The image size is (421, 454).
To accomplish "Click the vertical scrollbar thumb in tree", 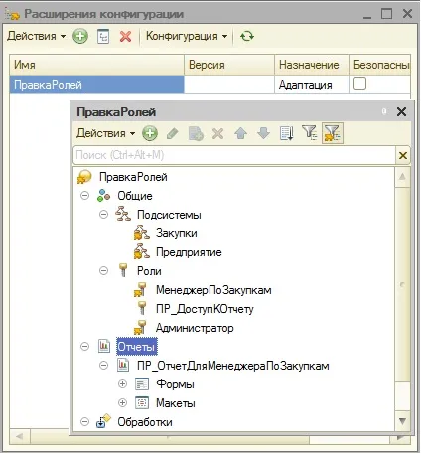I will 402,284.
